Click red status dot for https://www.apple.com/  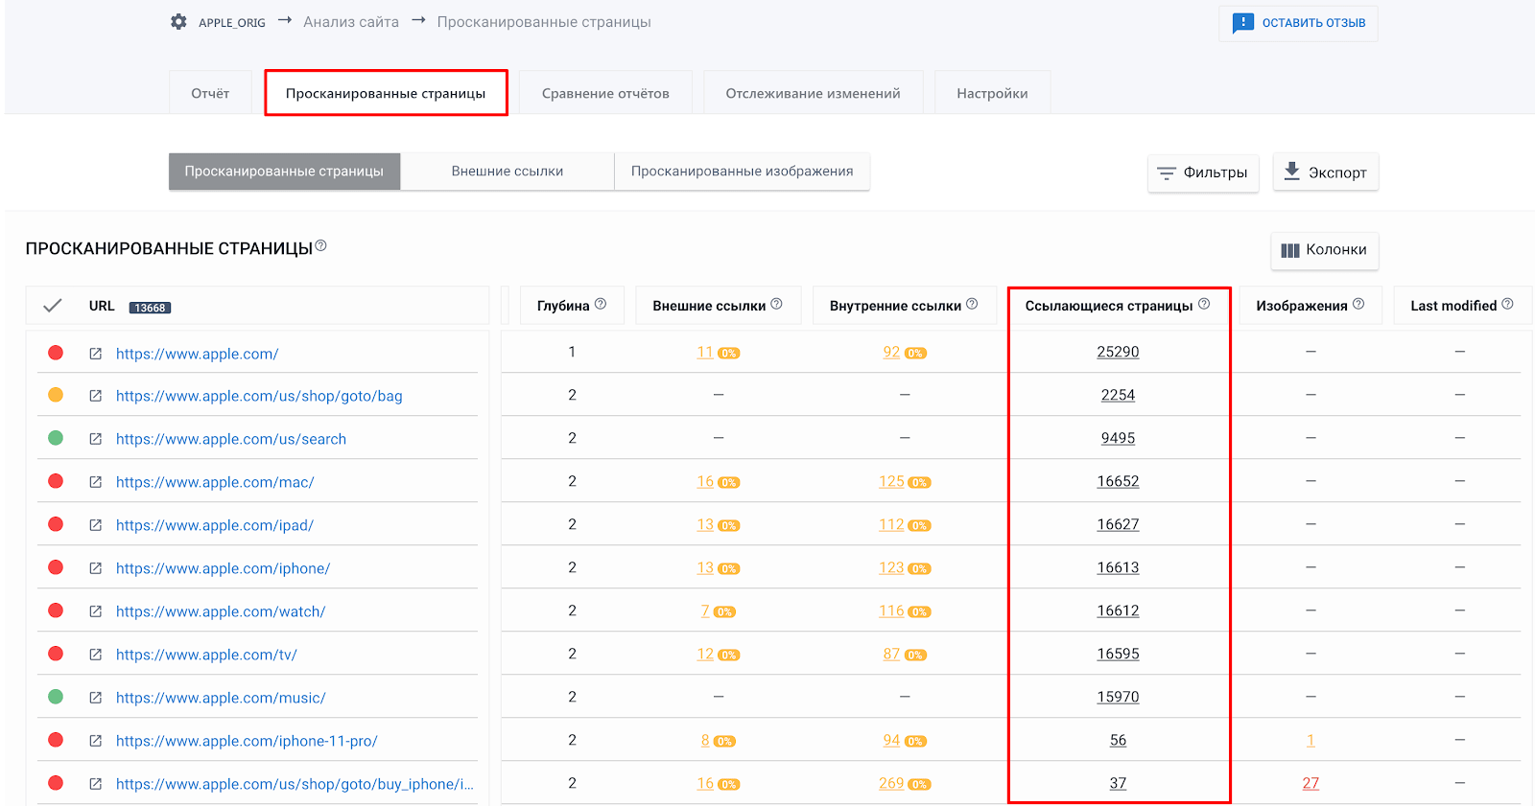point(56,353)
